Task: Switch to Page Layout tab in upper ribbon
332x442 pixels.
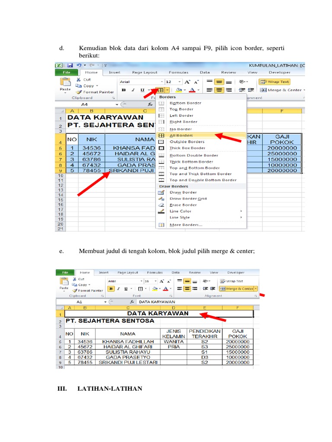Action: (x=144, y=73)
